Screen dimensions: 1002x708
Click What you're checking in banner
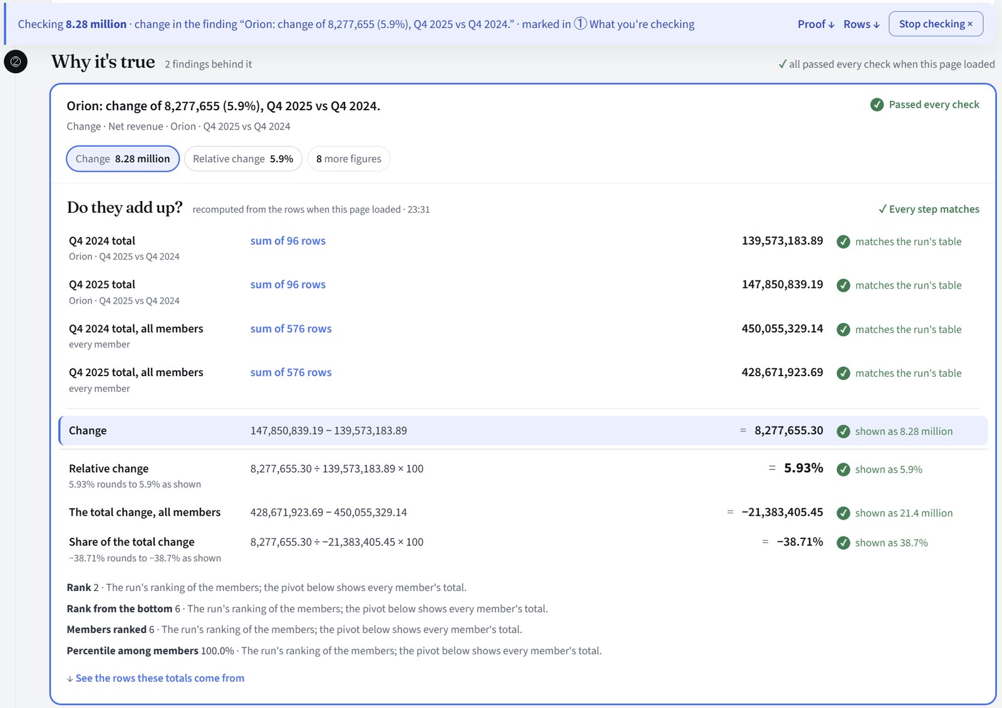pos(642,24)
